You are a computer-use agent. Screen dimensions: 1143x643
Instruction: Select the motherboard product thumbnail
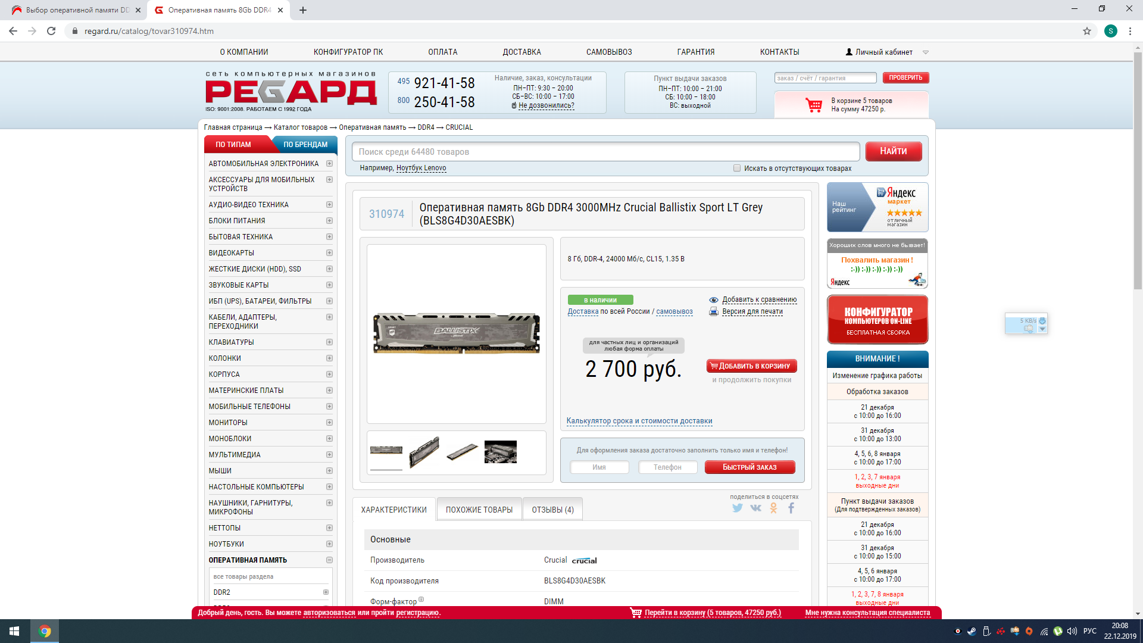[500, 452]
